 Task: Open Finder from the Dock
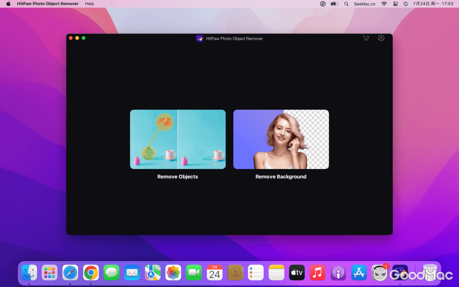(29, 273)
